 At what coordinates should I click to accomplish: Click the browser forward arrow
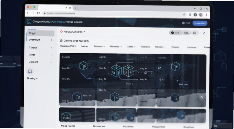(x=33, y=13)
